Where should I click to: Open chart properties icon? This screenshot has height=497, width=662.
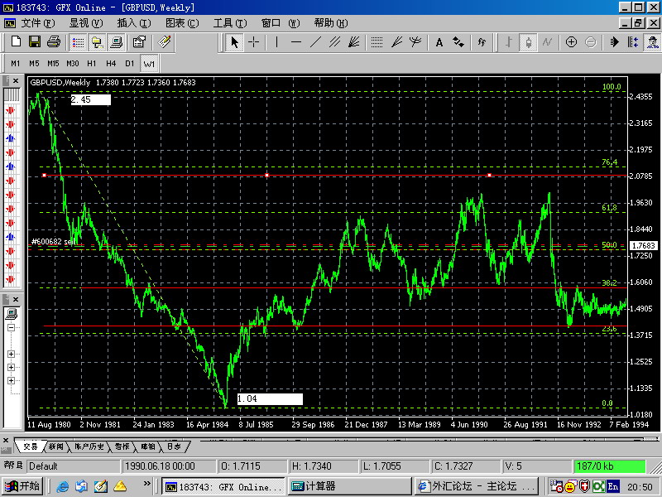(139, 42)
